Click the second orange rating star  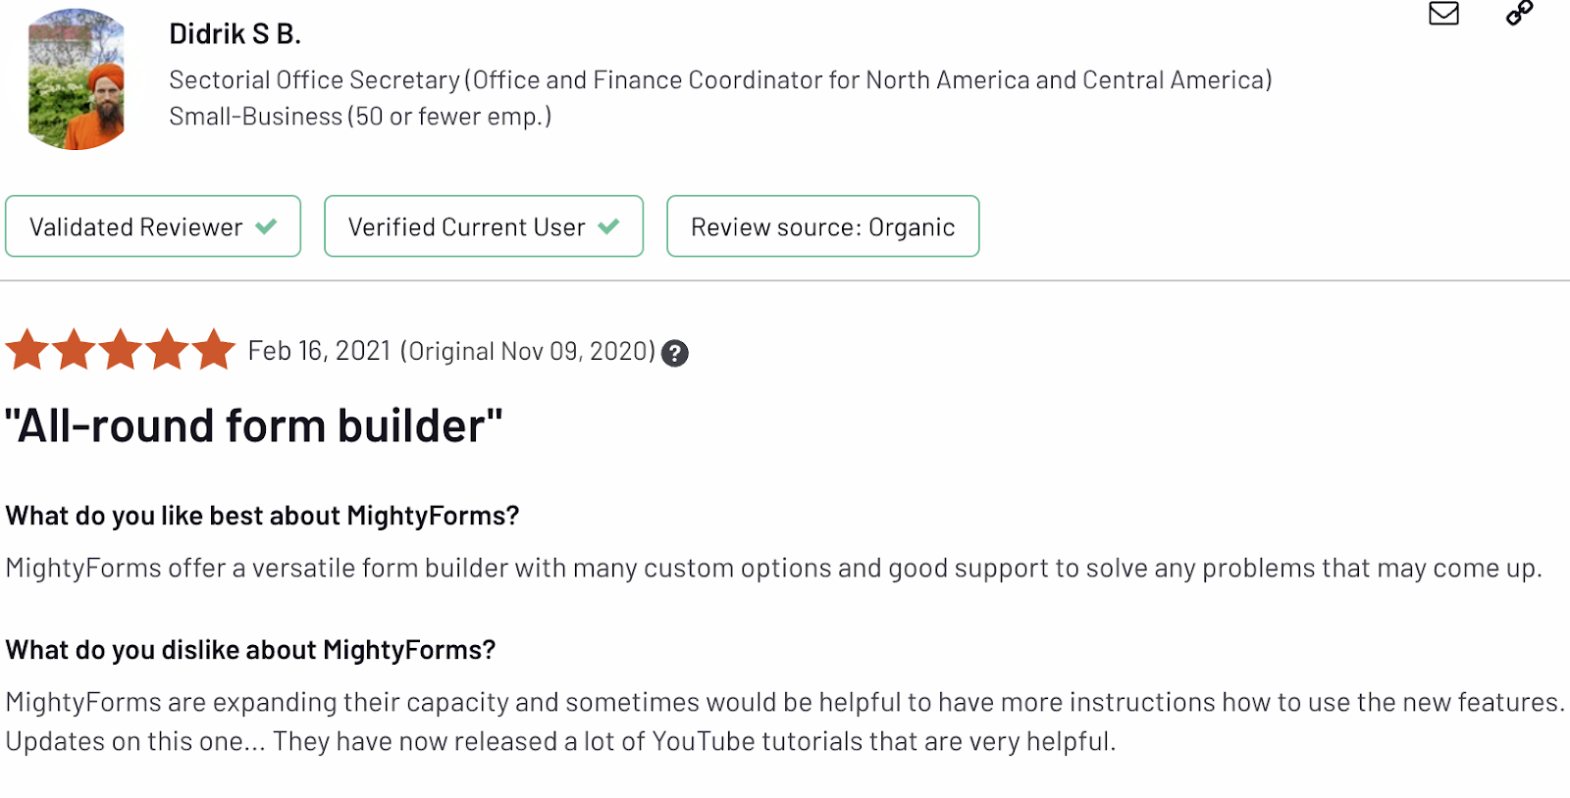(74, 350)
